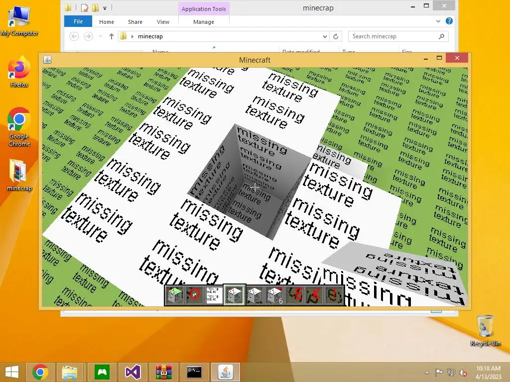This screenshot has height=382, width=510.
Task: Open Action Center flag in the system tray
Action: pos(439,373)
